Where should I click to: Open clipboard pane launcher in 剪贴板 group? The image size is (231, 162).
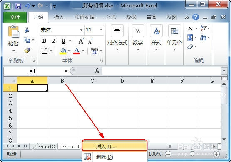pos(33,60)
